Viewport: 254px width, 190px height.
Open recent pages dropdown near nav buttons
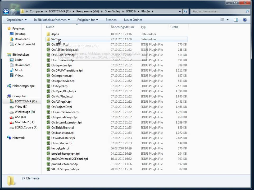coord(18,11)
